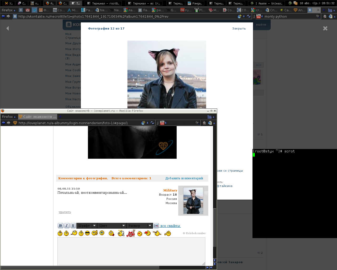Insert the thumbs-up smiley
337x270 pixels.
pos(95,233)
